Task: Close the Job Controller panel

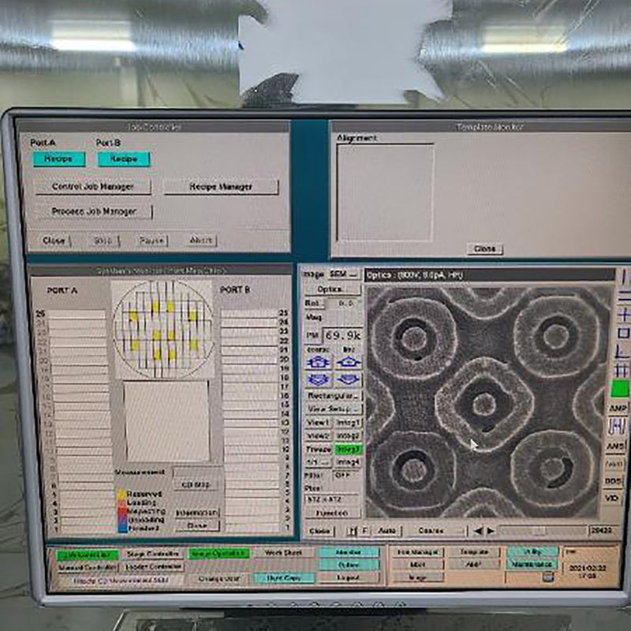Action: (54, 241)
